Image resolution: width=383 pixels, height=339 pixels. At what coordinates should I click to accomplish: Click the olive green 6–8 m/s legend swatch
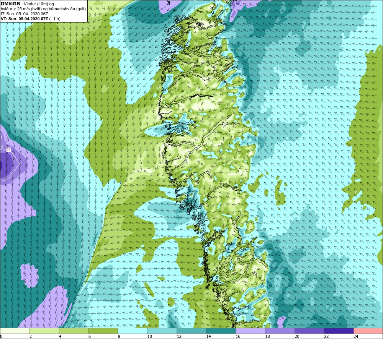[x=103, y=331]
